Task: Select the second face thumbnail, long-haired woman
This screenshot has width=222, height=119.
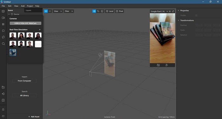Action: [21, 36]
